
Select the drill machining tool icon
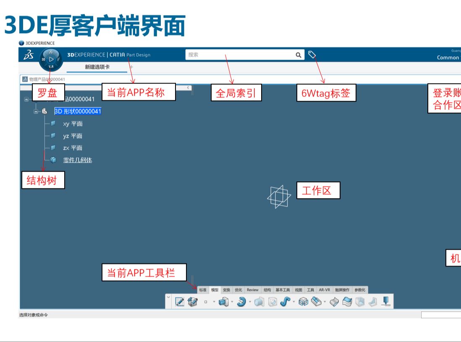point(386,301)
